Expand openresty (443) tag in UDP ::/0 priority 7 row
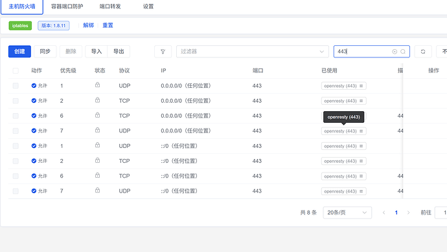The image size is (447, 252). coord(343,191)
